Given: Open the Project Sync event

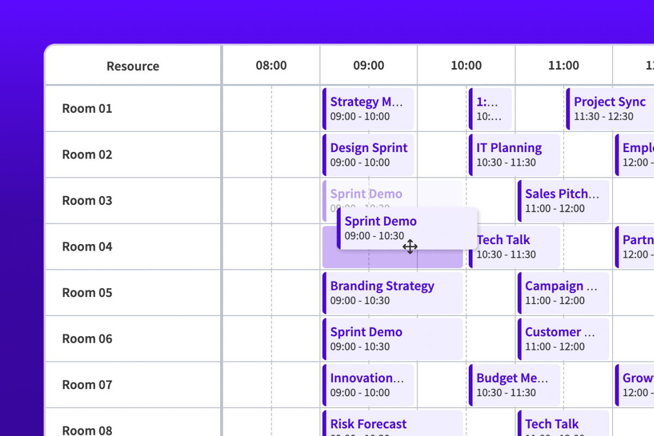Looking at the screenshot, I should 609,108.
